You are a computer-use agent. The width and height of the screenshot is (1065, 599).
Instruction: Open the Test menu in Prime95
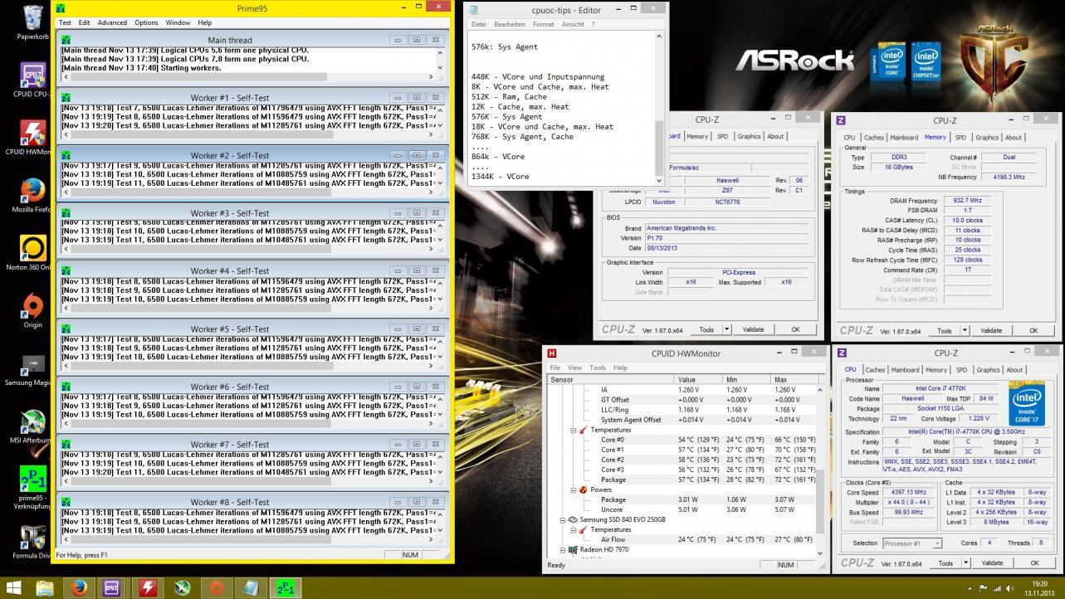(x=65, y=22)
